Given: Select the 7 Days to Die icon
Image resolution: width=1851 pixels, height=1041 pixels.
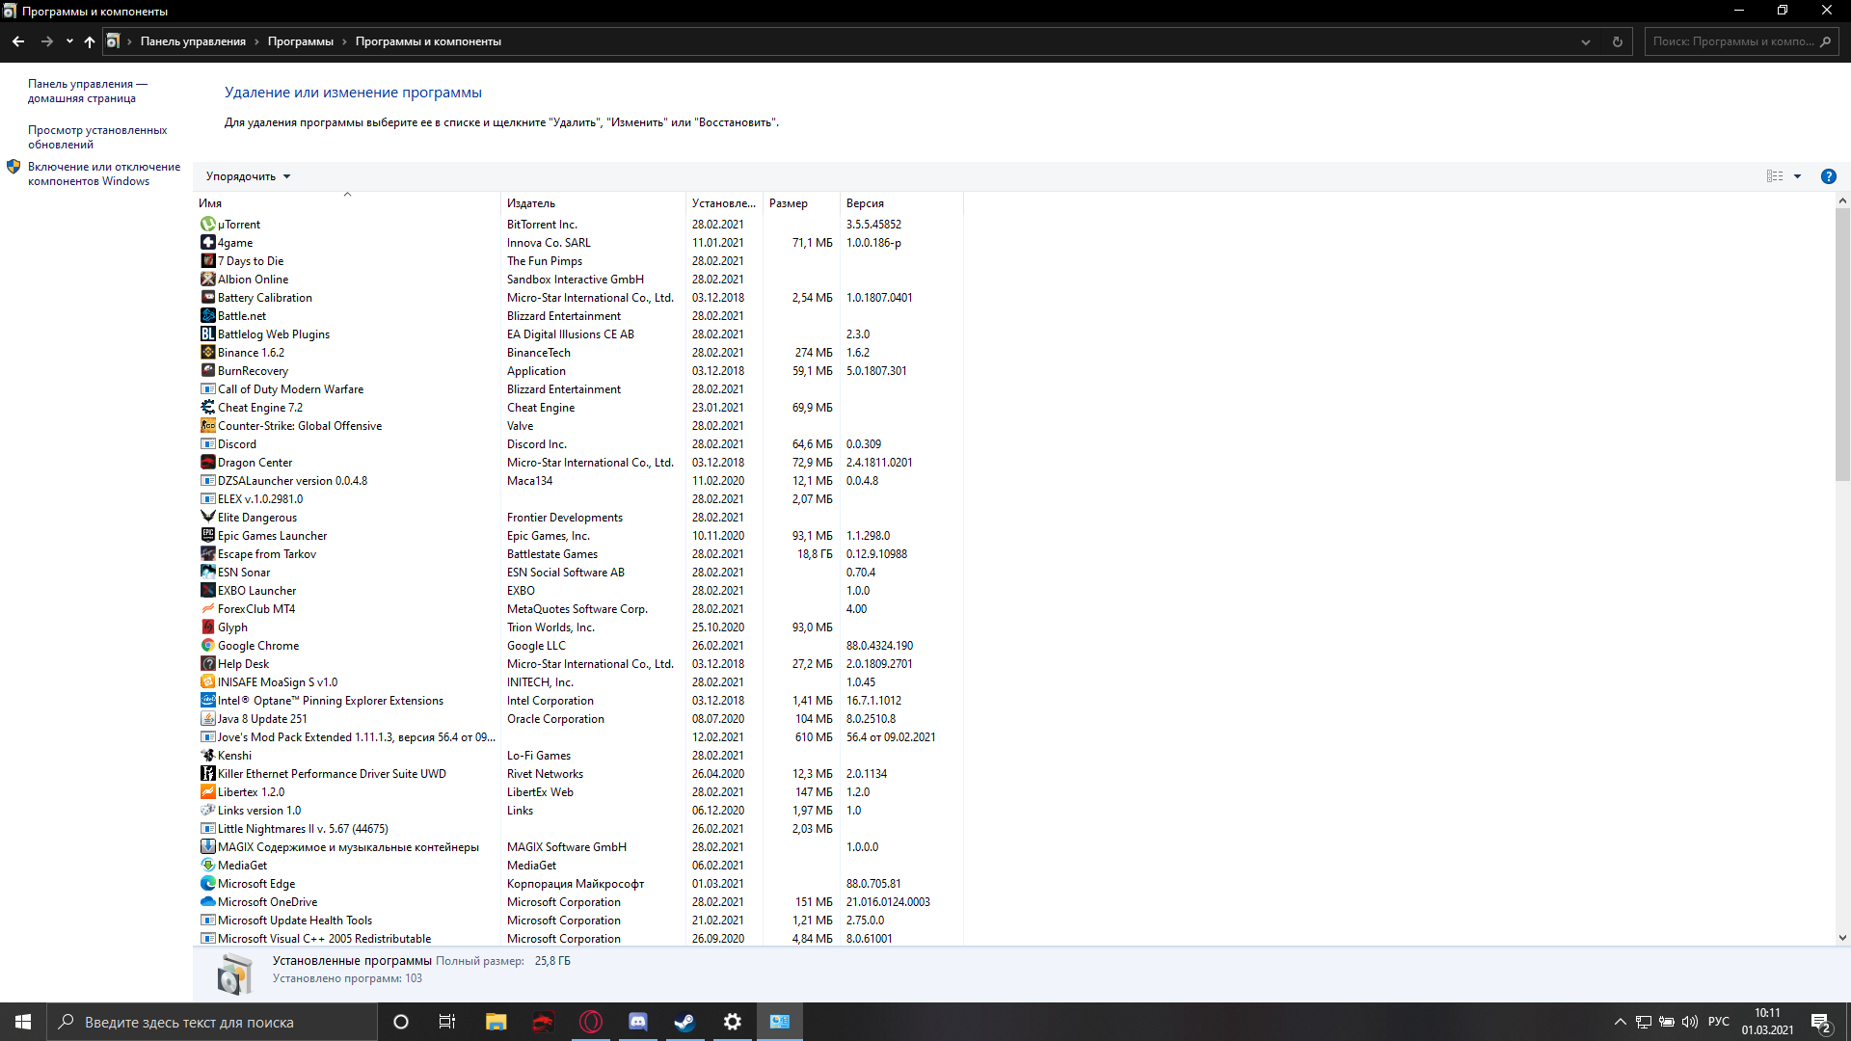Looking at the screenshot, I should 207,261.
